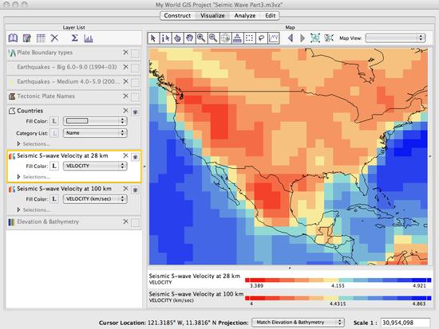This screenshot has height=329, width=439.
Task: Go to the previous map view arrow
Action: click(x=291, y=38)
